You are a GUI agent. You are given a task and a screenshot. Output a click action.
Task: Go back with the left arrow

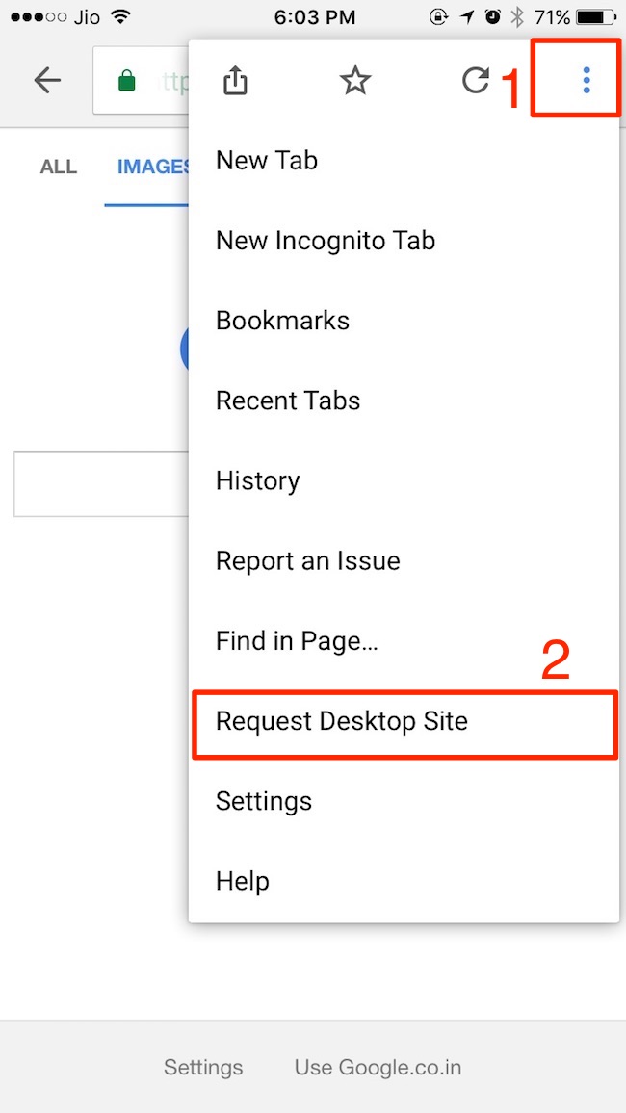(46, 81)
